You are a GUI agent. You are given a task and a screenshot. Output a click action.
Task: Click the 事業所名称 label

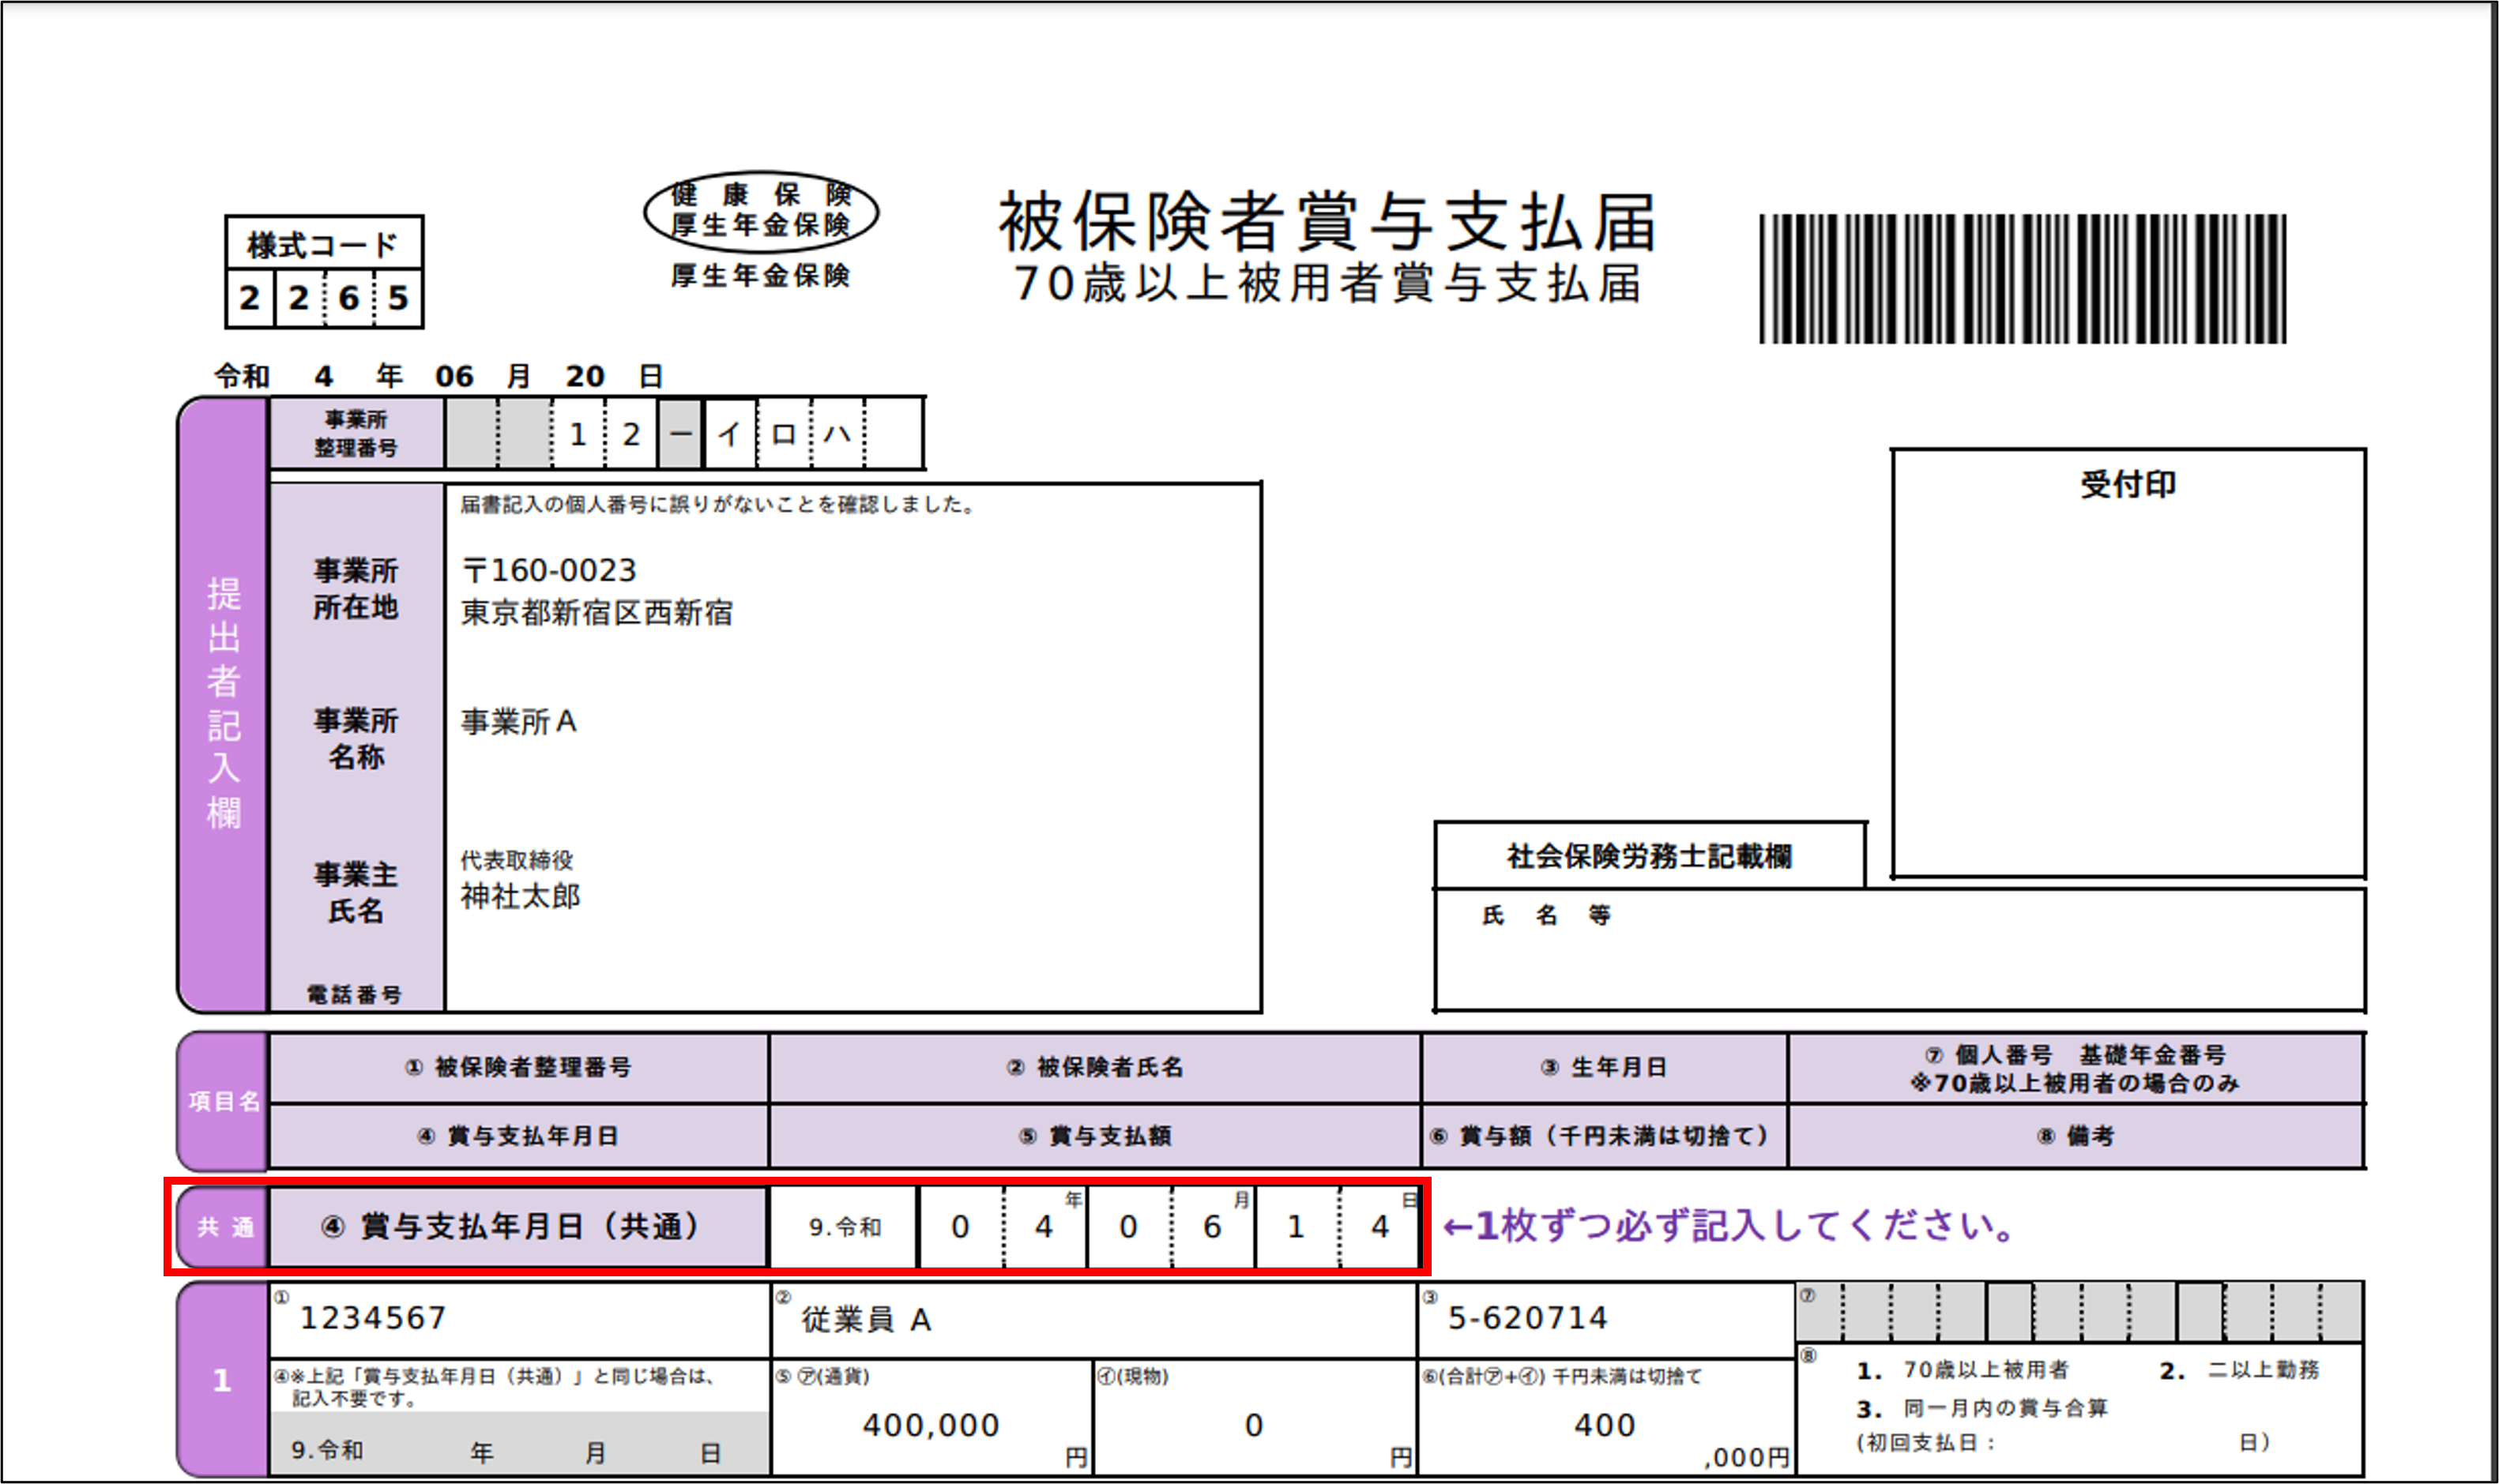tap(356, 738)
